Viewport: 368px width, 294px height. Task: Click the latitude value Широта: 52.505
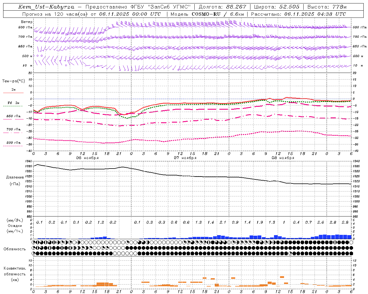pyautogui.click(x=277, y=7)
